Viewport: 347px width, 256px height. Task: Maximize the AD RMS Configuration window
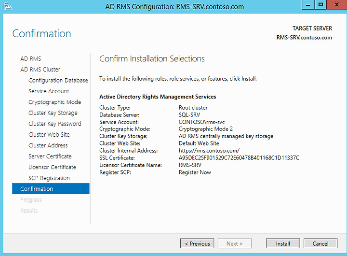pyautogui.click(x=320, y=5)
